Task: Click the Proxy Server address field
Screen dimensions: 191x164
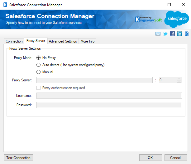Action: pyautogui.click(x=94, y=80)
